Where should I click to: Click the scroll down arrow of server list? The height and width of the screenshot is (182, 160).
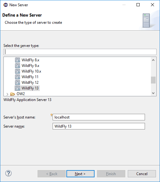[x=153, y=93]
